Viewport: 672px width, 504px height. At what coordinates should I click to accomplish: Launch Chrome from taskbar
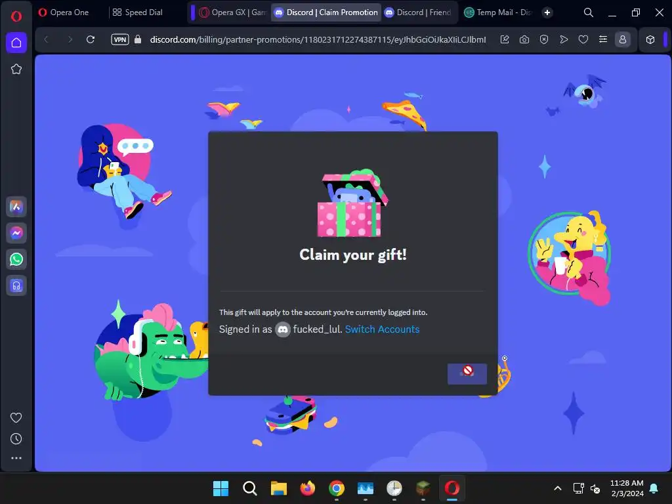tap(337, 488)
